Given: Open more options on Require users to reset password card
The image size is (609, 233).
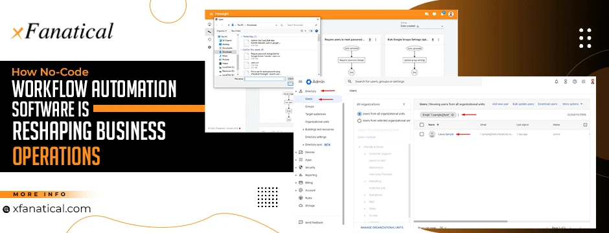Looking at the screenshot, I should tap(376, 39).
